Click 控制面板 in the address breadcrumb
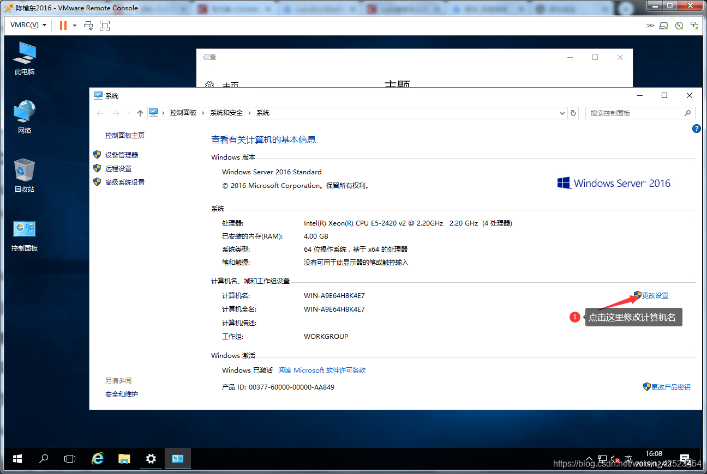Image resolution: width=707 pixels, height=474 pixels. coord(183,113)
